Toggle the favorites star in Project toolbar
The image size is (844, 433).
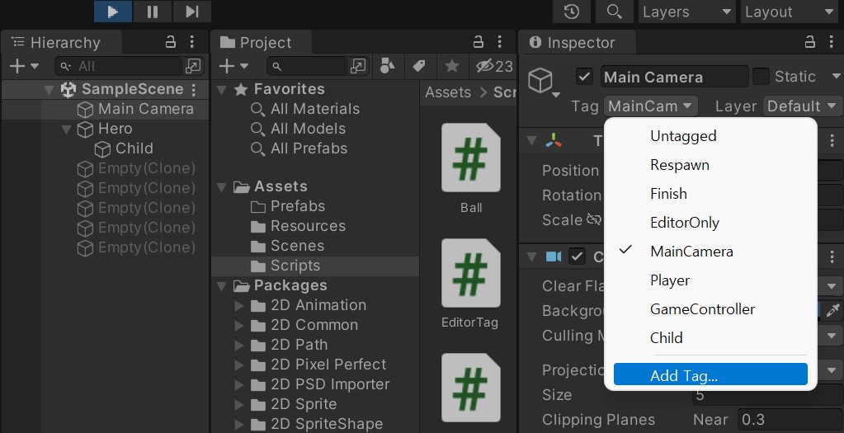[452, 66]
